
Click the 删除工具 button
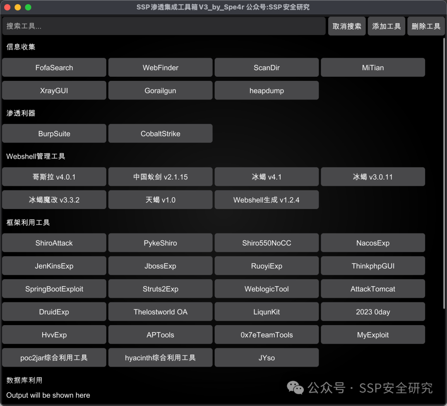click(x=425, y=26)
